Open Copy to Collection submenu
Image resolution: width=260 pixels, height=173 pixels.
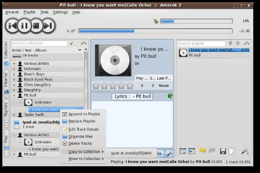[x=83, y=152]
